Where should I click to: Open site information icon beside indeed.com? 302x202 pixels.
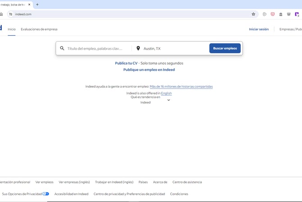point(11,14)
